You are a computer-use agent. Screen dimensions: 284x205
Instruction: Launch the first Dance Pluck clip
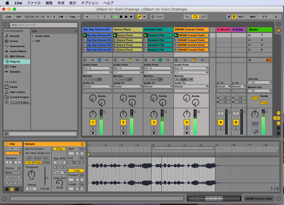click(x=115, y=35)
